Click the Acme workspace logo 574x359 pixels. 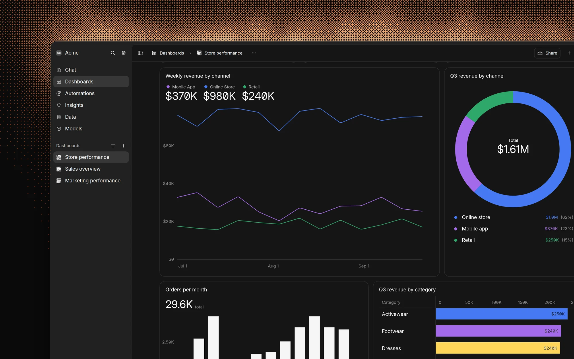[59, 53]
